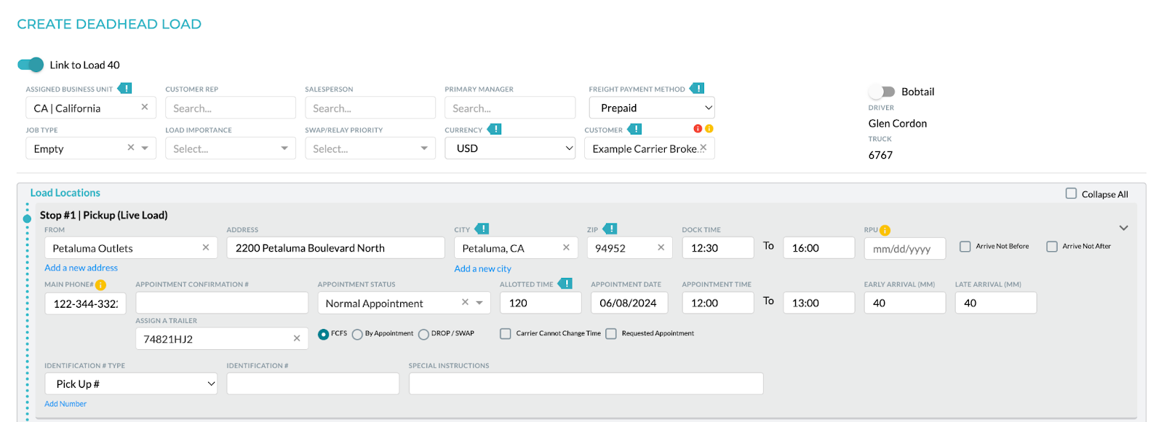Open Appointment Status dropdown arrow

(479, 303)
